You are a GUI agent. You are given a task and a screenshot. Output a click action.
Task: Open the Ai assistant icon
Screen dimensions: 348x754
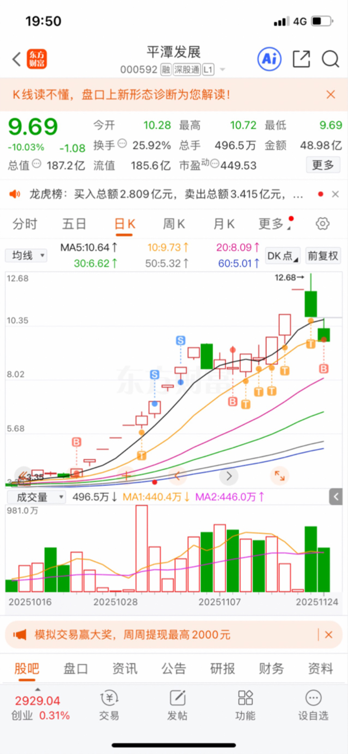click(270, 59)
